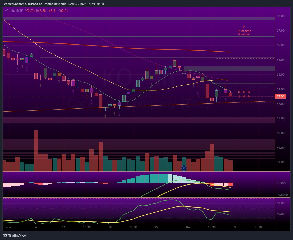This screenshot has height=240, width=293.
Task: Click the tallest red volume bar
Action: pos(36,151)
